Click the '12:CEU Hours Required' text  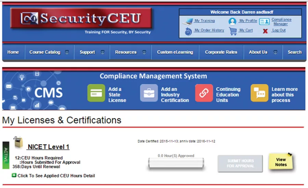tap(39, 158)
